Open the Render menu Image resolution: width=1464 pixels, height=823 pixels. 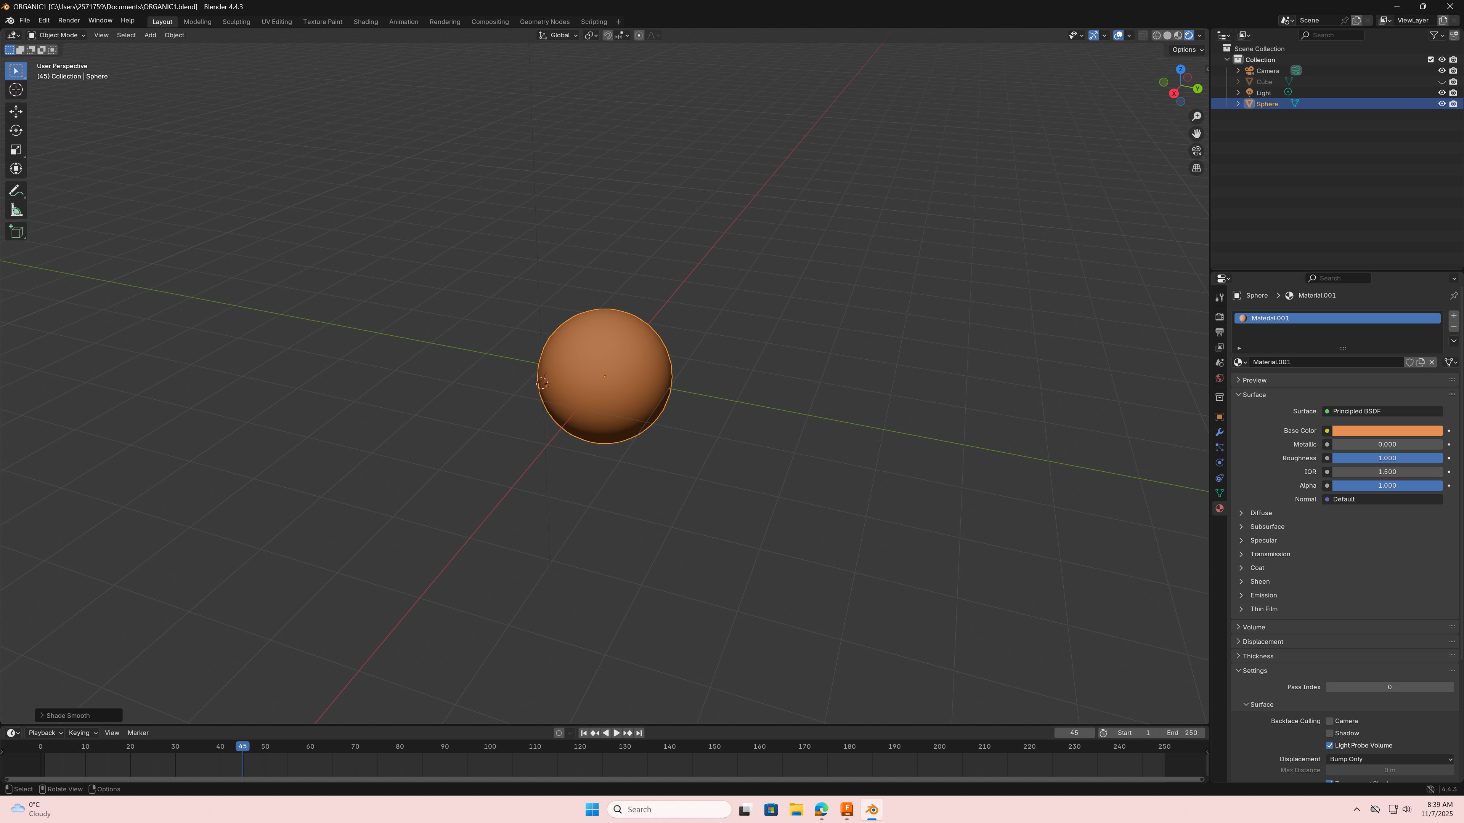pyautogui.click(x=69, y=21)
